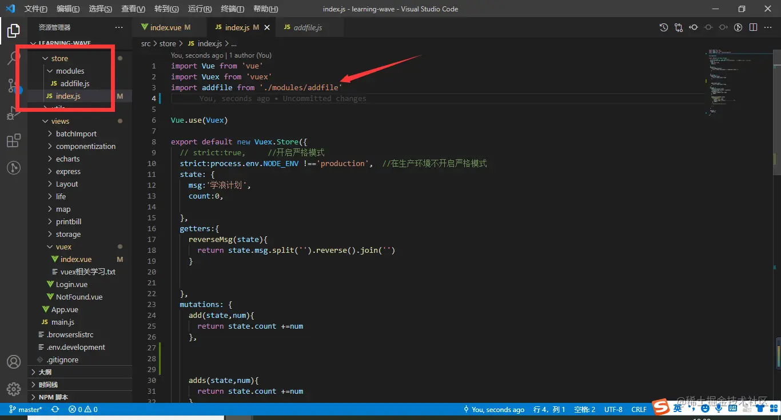The width and height of the screenshot is (781, 420).
Task: Open the 终端(T) menu
Action: tap(232, 9)
